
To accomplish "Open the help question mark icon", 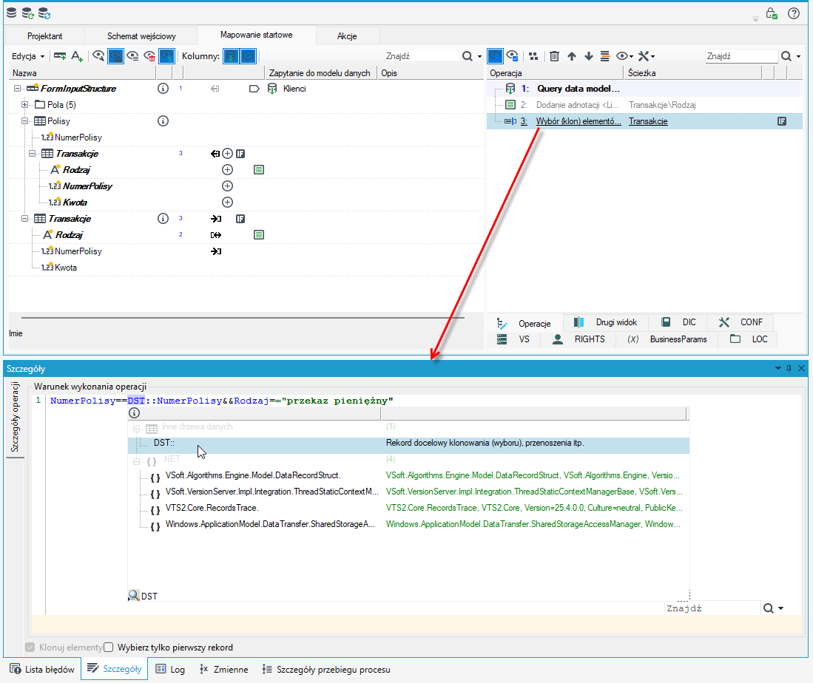I will (793, 13).
